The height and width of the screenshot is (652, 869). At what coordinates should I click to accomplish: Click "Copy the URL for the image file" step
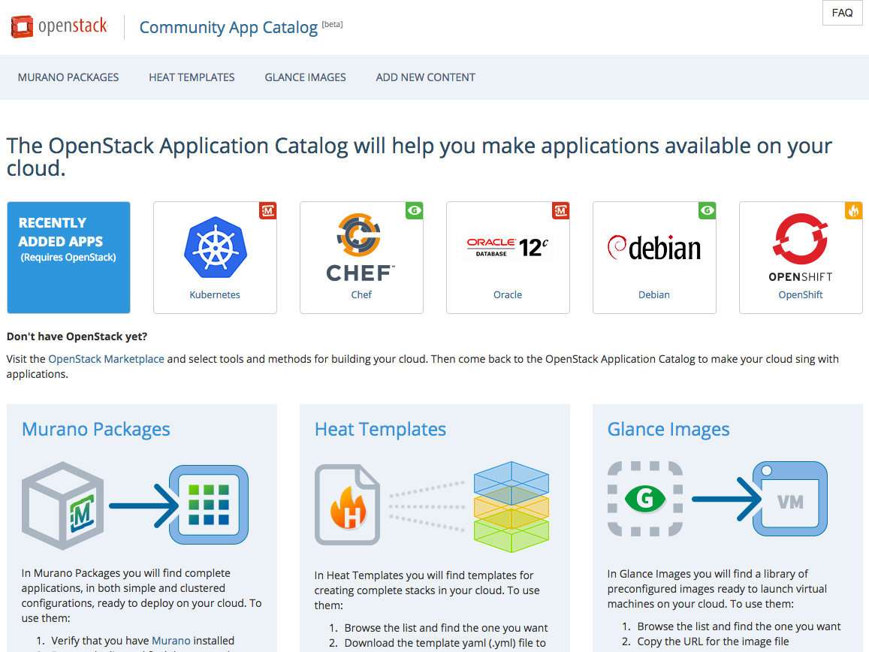pos(714,641)
